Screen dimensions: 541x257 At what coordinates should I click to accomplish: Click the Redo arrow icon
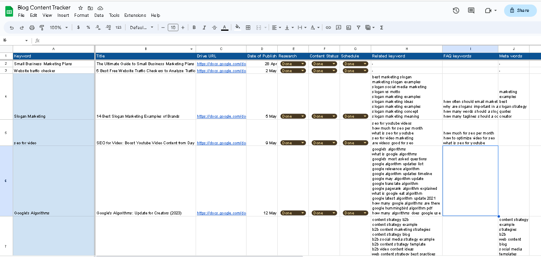[22, 27]
